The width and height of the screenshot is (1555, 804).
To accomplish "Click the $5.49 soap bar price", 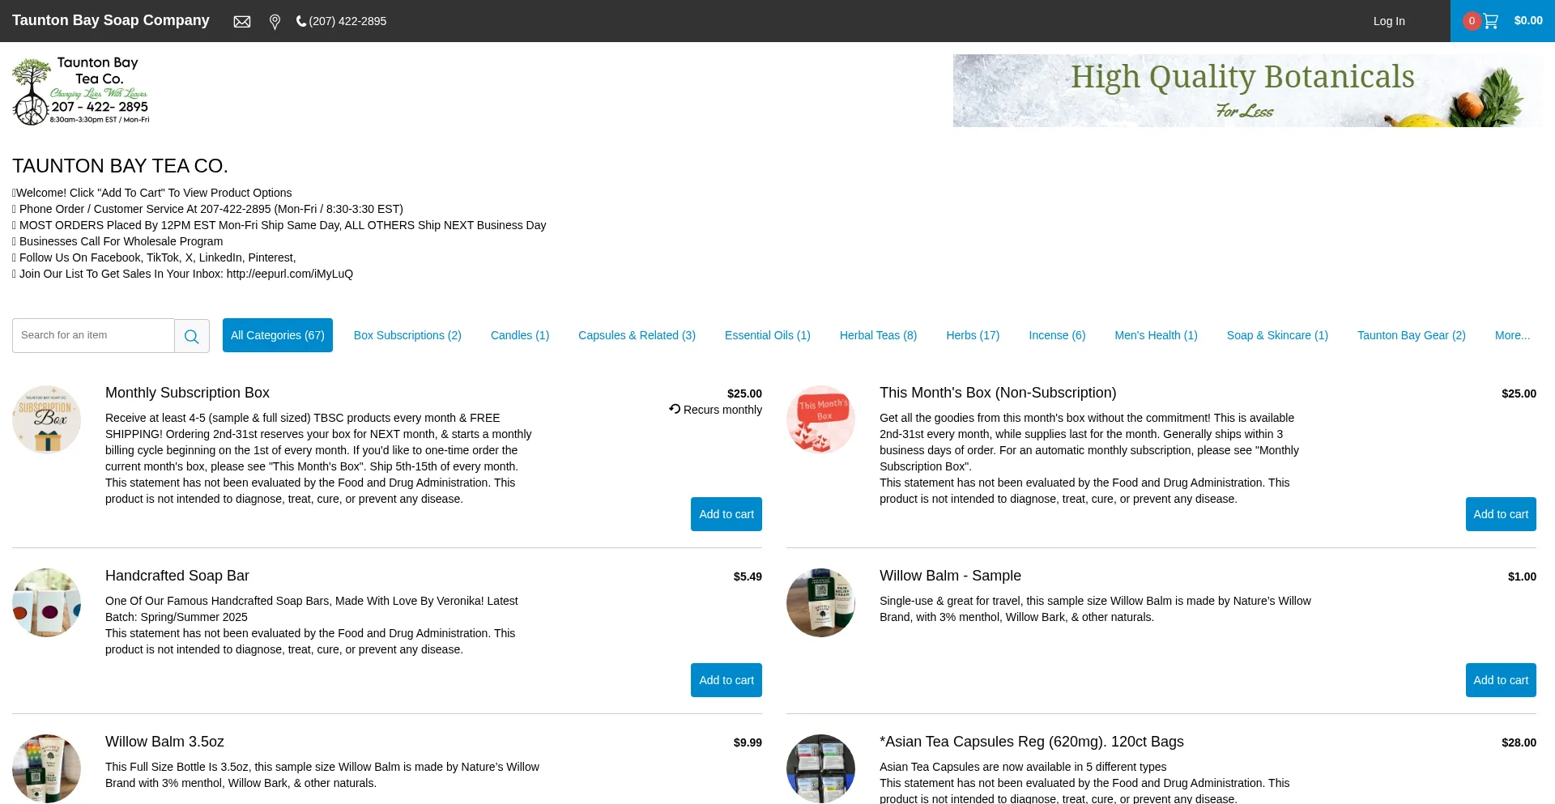I will (748, 576).
